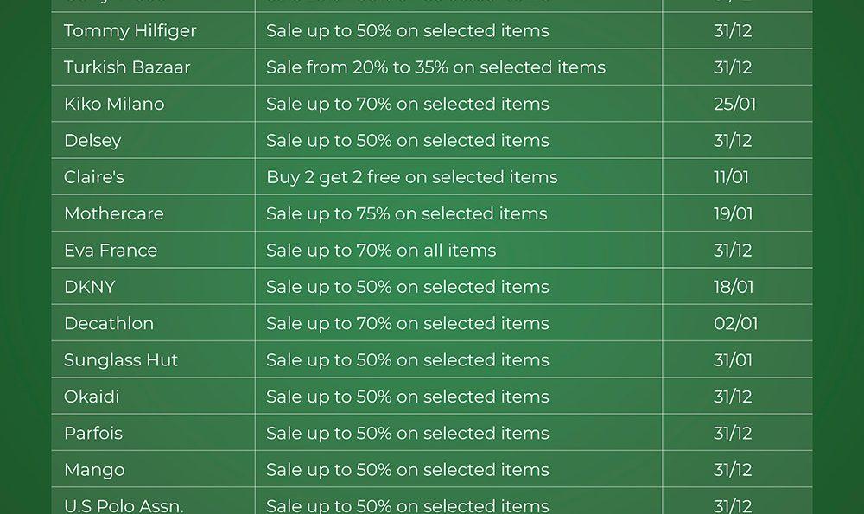Click the 25/01 end date
Image resolution: width=864 pixels, height=514 pixels.
734,104
